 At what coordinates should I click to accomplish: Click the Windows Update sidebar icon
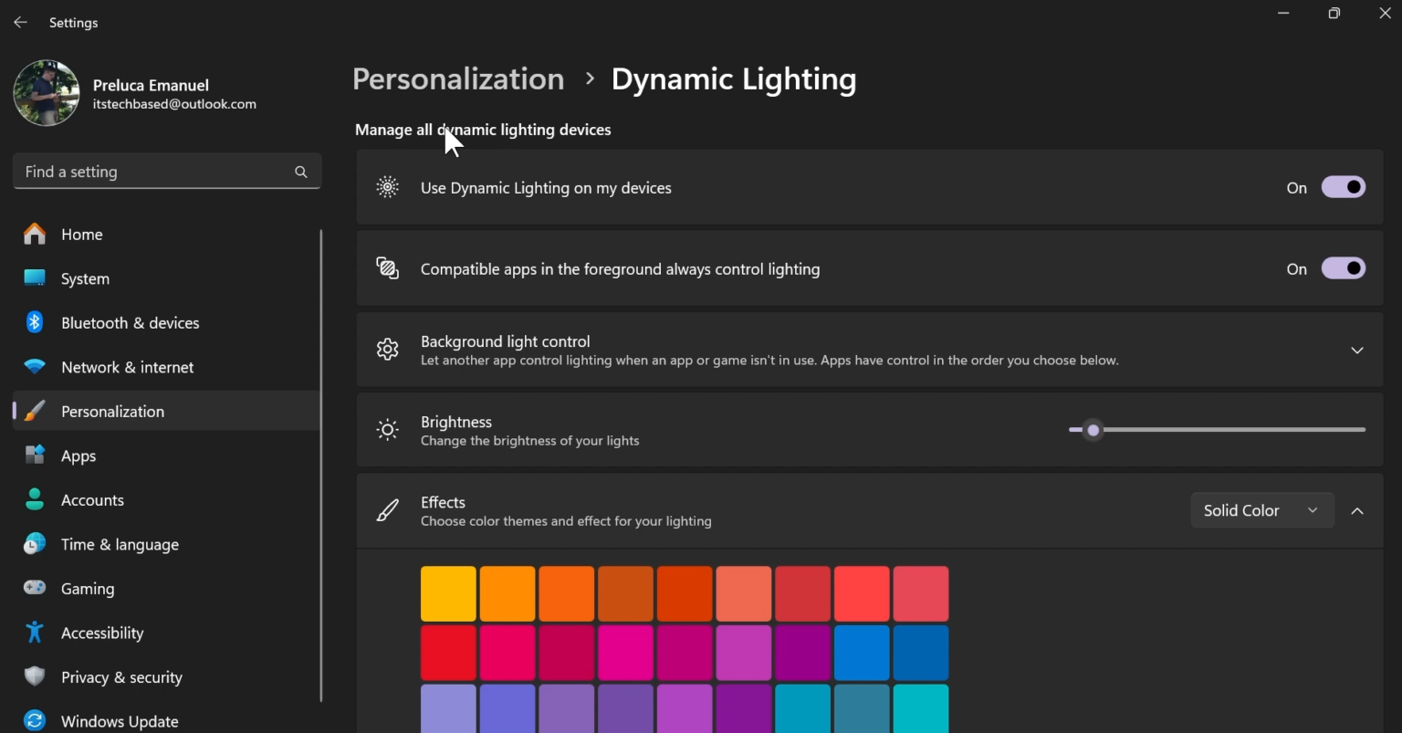(x=34, y=720)
